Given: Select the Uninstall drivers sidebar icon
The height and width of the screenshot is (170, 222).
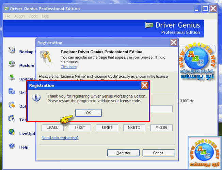Looking at the screenshot, I should pos(12,91).
